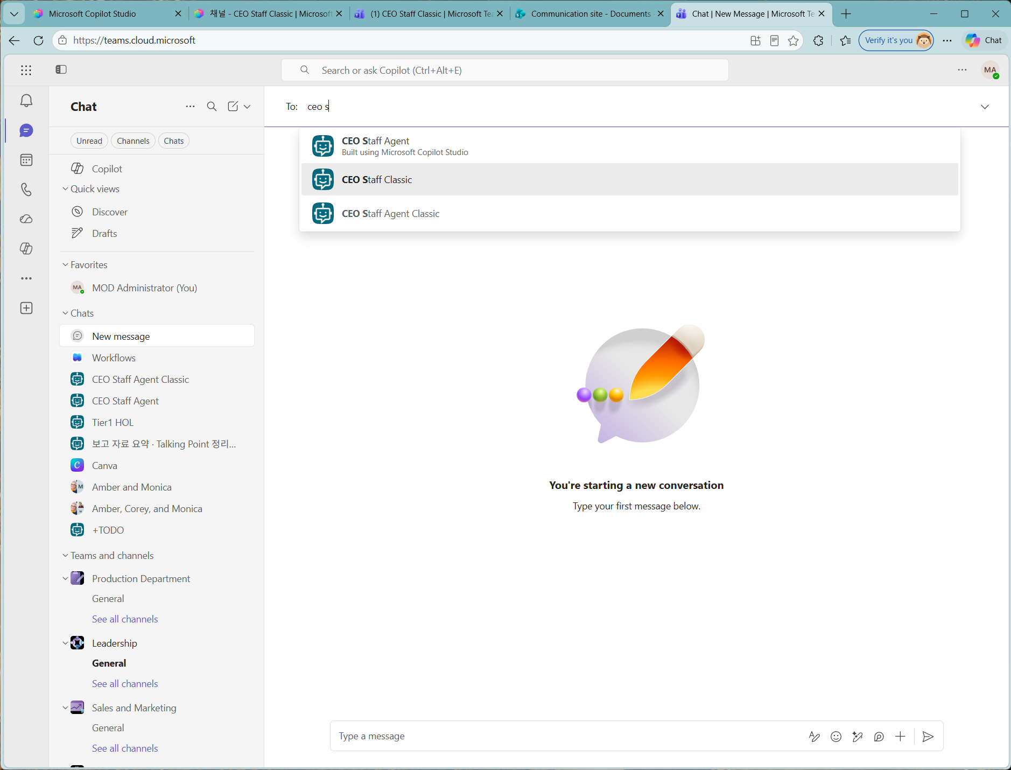
Task: Click the format message icon
Action: pos(815,737)
